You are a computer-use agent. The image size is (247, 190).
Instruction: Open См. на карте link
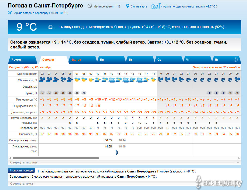139,6
